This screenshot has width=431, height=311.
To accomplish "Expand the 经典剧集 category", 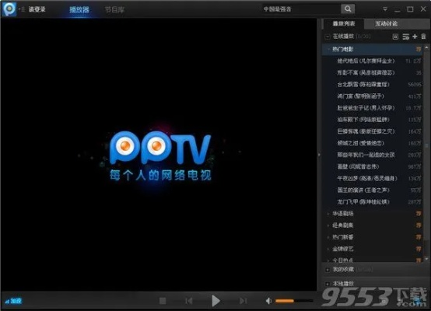I will coord(328,225).
